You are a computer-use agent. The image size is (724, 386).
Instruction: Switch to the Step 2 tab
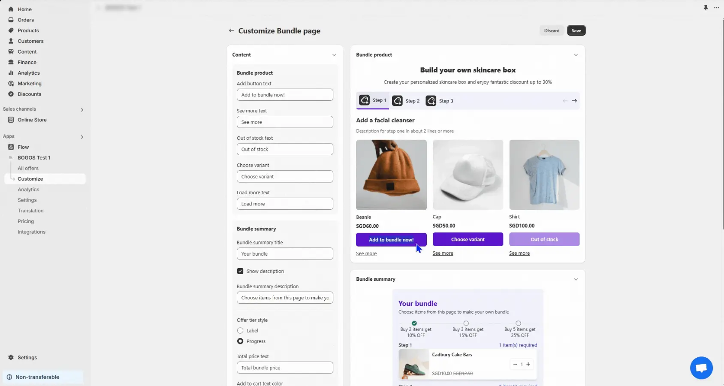point(406,101)
